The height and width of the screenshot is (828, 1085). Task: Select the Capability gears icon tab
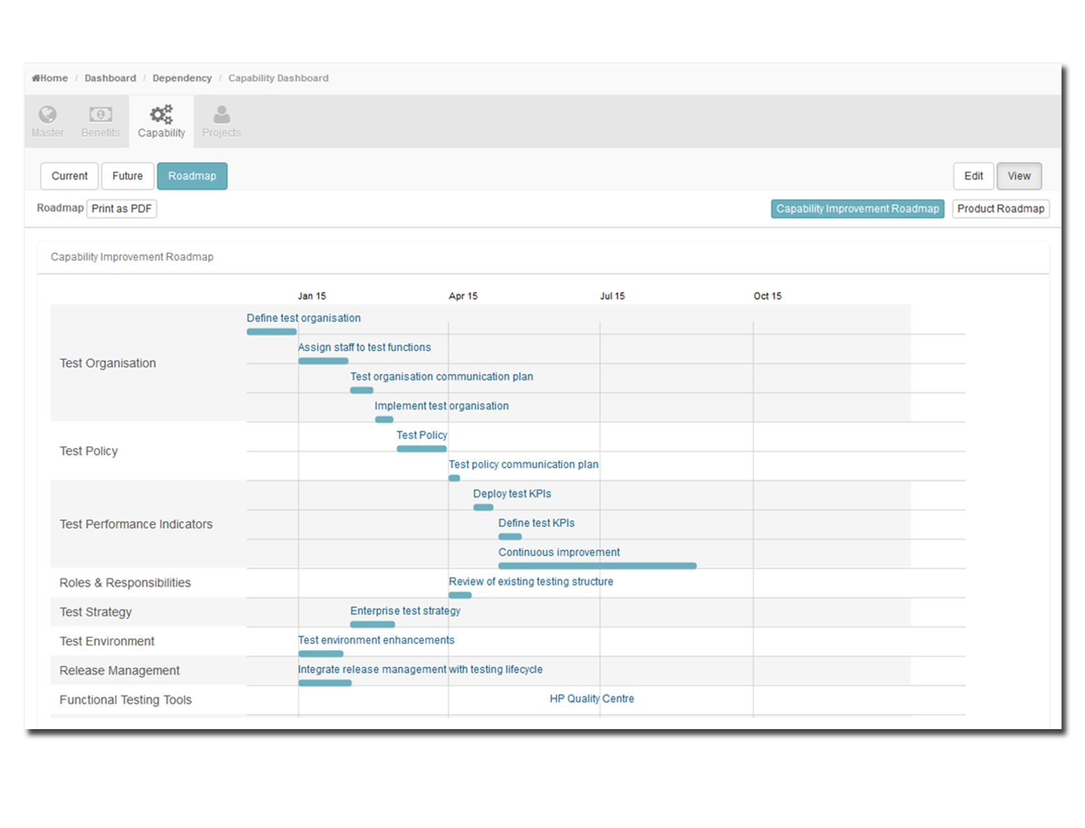(x=161, y=122)
